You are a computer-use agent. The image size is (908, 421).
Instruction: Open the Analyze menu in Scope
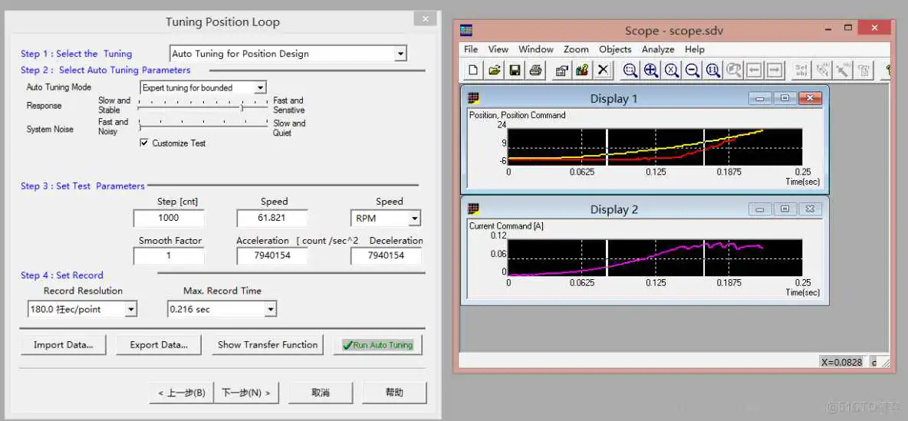[658, 49]
